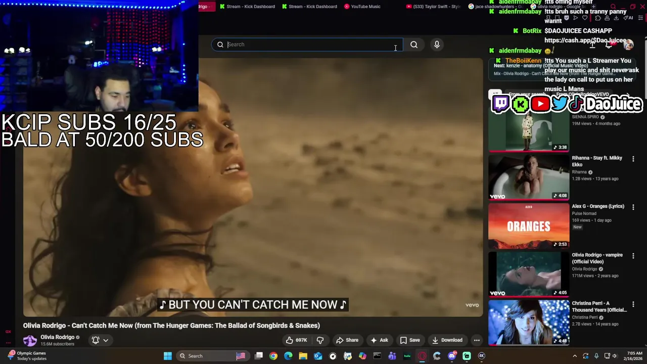
Task: Open 4K downloader app on taskbar
Action: click(x=482, y=356)
